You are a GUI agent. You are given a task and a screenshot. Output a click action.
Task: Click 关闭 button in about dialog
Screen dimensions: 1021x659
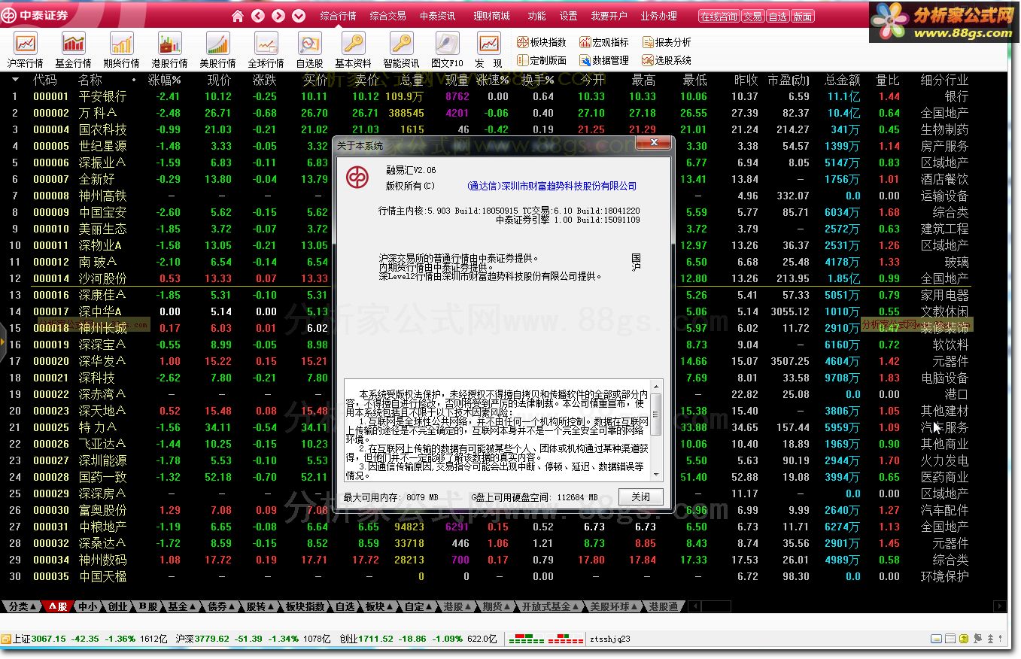coord(641,497)
